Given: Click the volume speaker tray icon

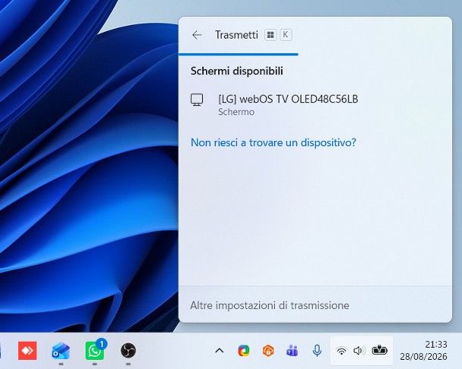Looking at the screenshot, I should pyautogui.click(x=359, y=351).
